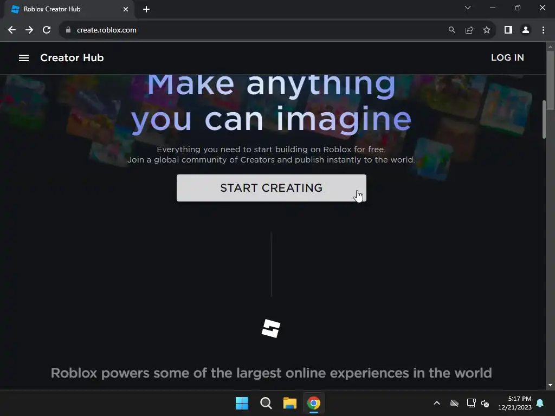The height and width of the screenshot is (416, 555).
Task: Click the LOG IN link
Action: click(x=507, y=57)
